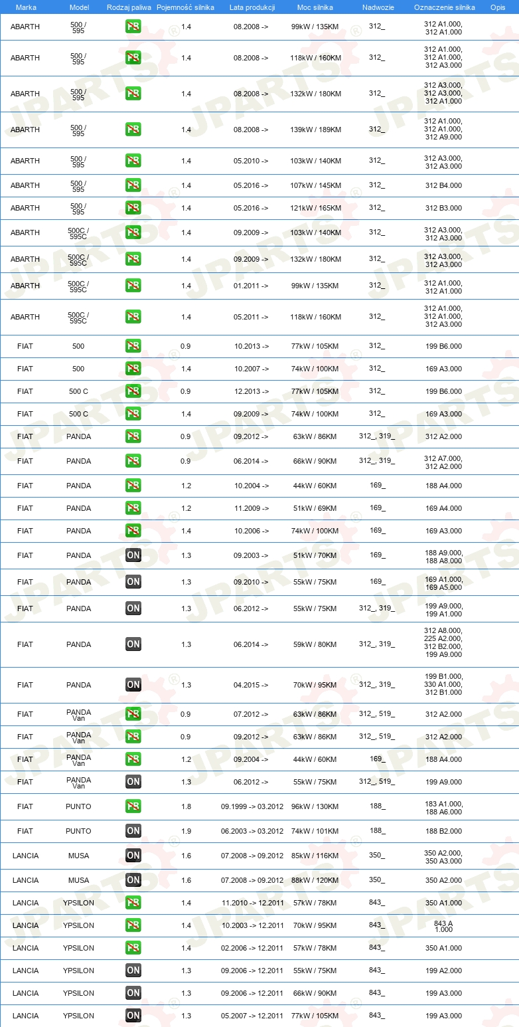Viewport: 519px width, 1027px height.
Task: Click production date 11.2009 ->
Action: point(252,508)
